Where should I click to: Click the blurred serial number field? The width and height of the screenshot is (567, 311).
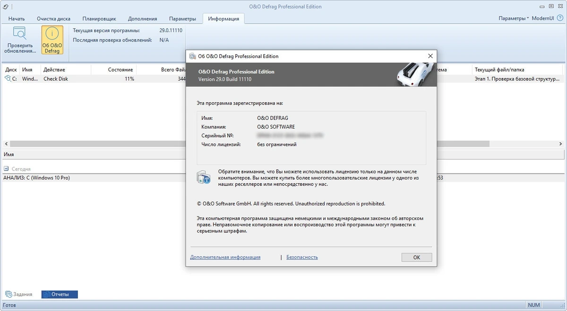click(290, 136)
